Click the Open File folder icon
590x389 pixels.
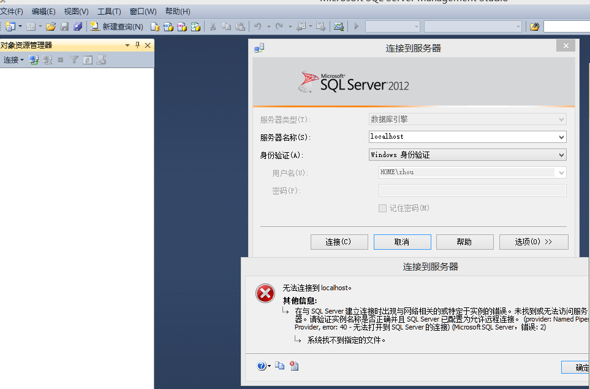pyautogui.click(x=51, y=26)
